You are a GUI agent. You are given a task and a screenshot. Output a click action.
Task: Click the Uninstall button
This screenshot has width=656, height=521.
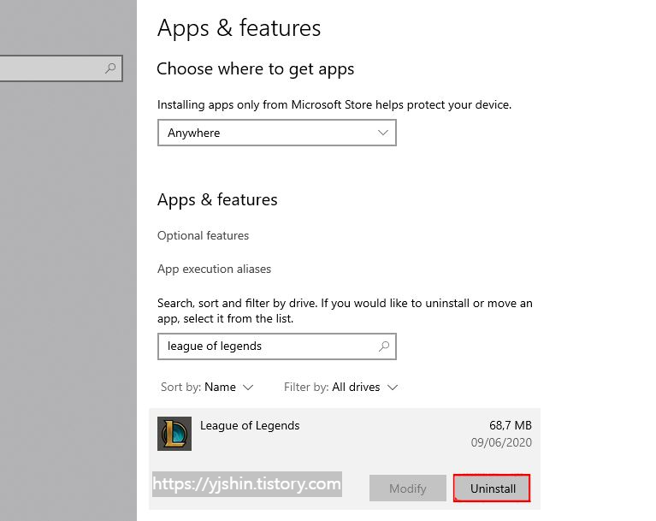click(492, 488)
